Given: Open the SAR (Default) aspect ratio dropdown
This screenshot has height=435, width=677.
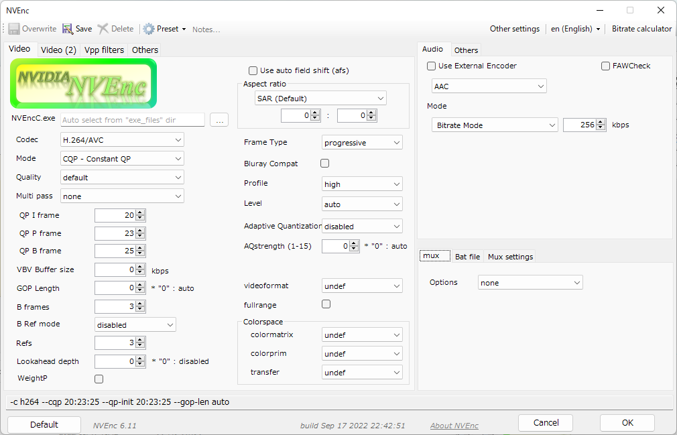Looking at the screenshot, I should [320, 99].
